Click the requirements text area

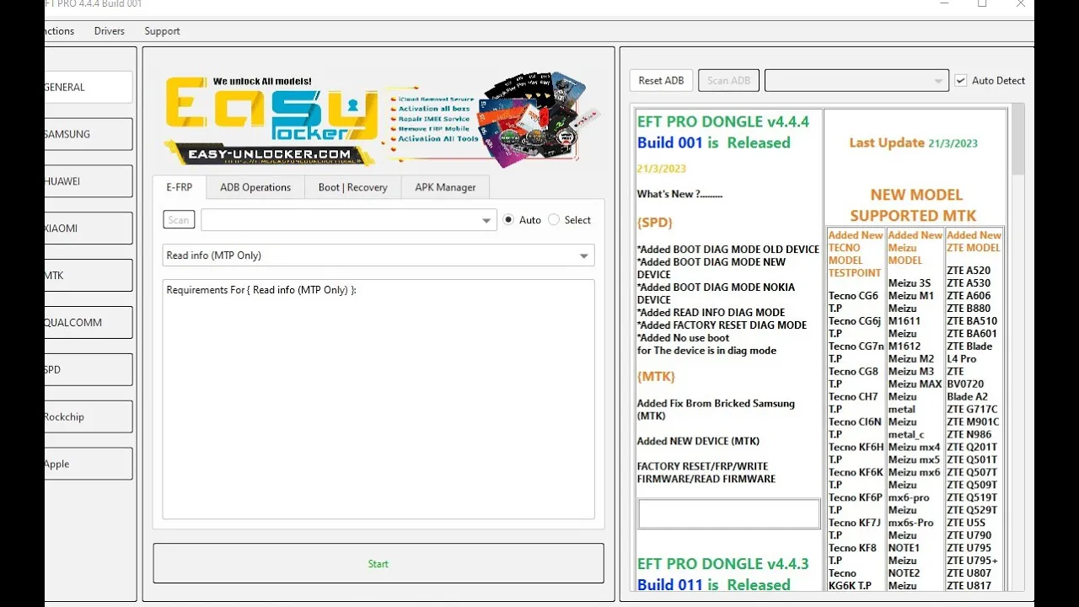(x=378, y=399)
